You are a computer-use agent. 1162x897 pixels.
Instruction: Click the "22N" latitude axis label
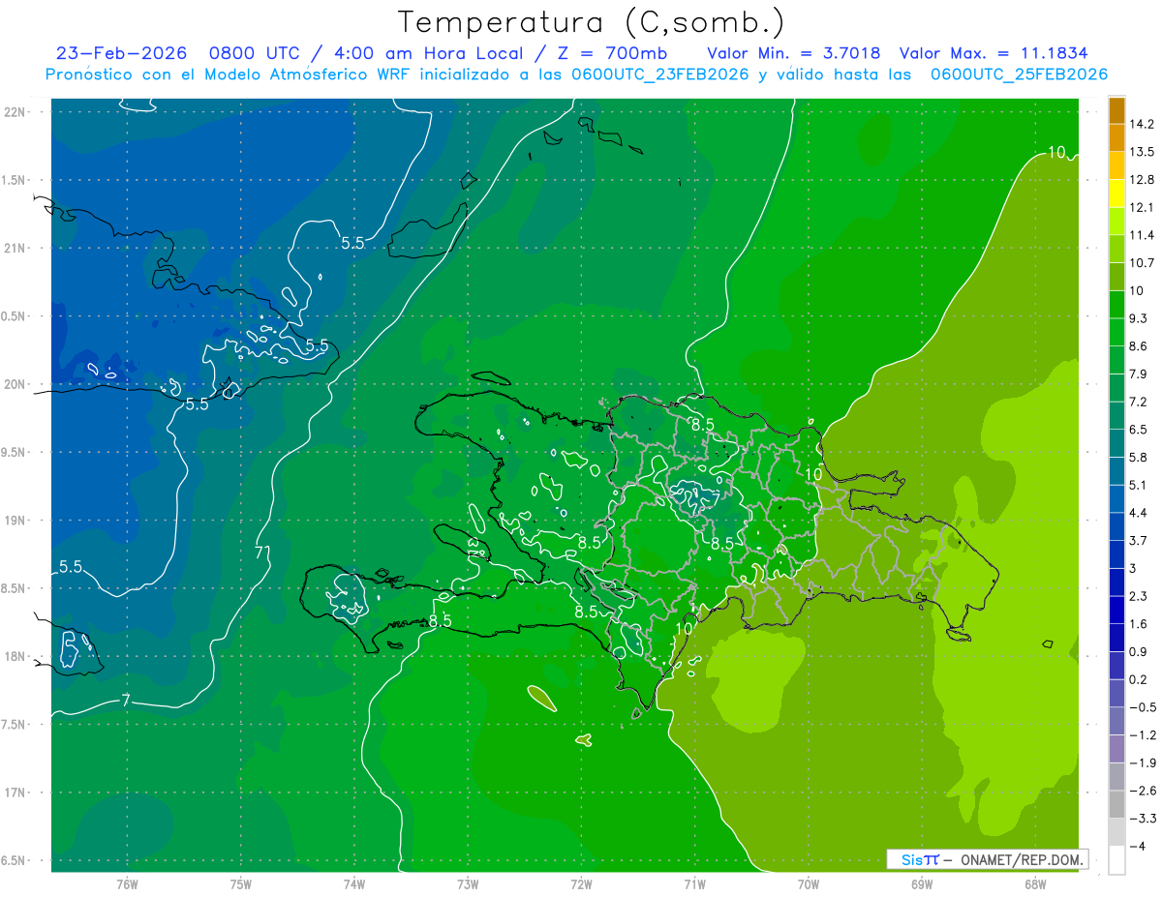point(15,112)
